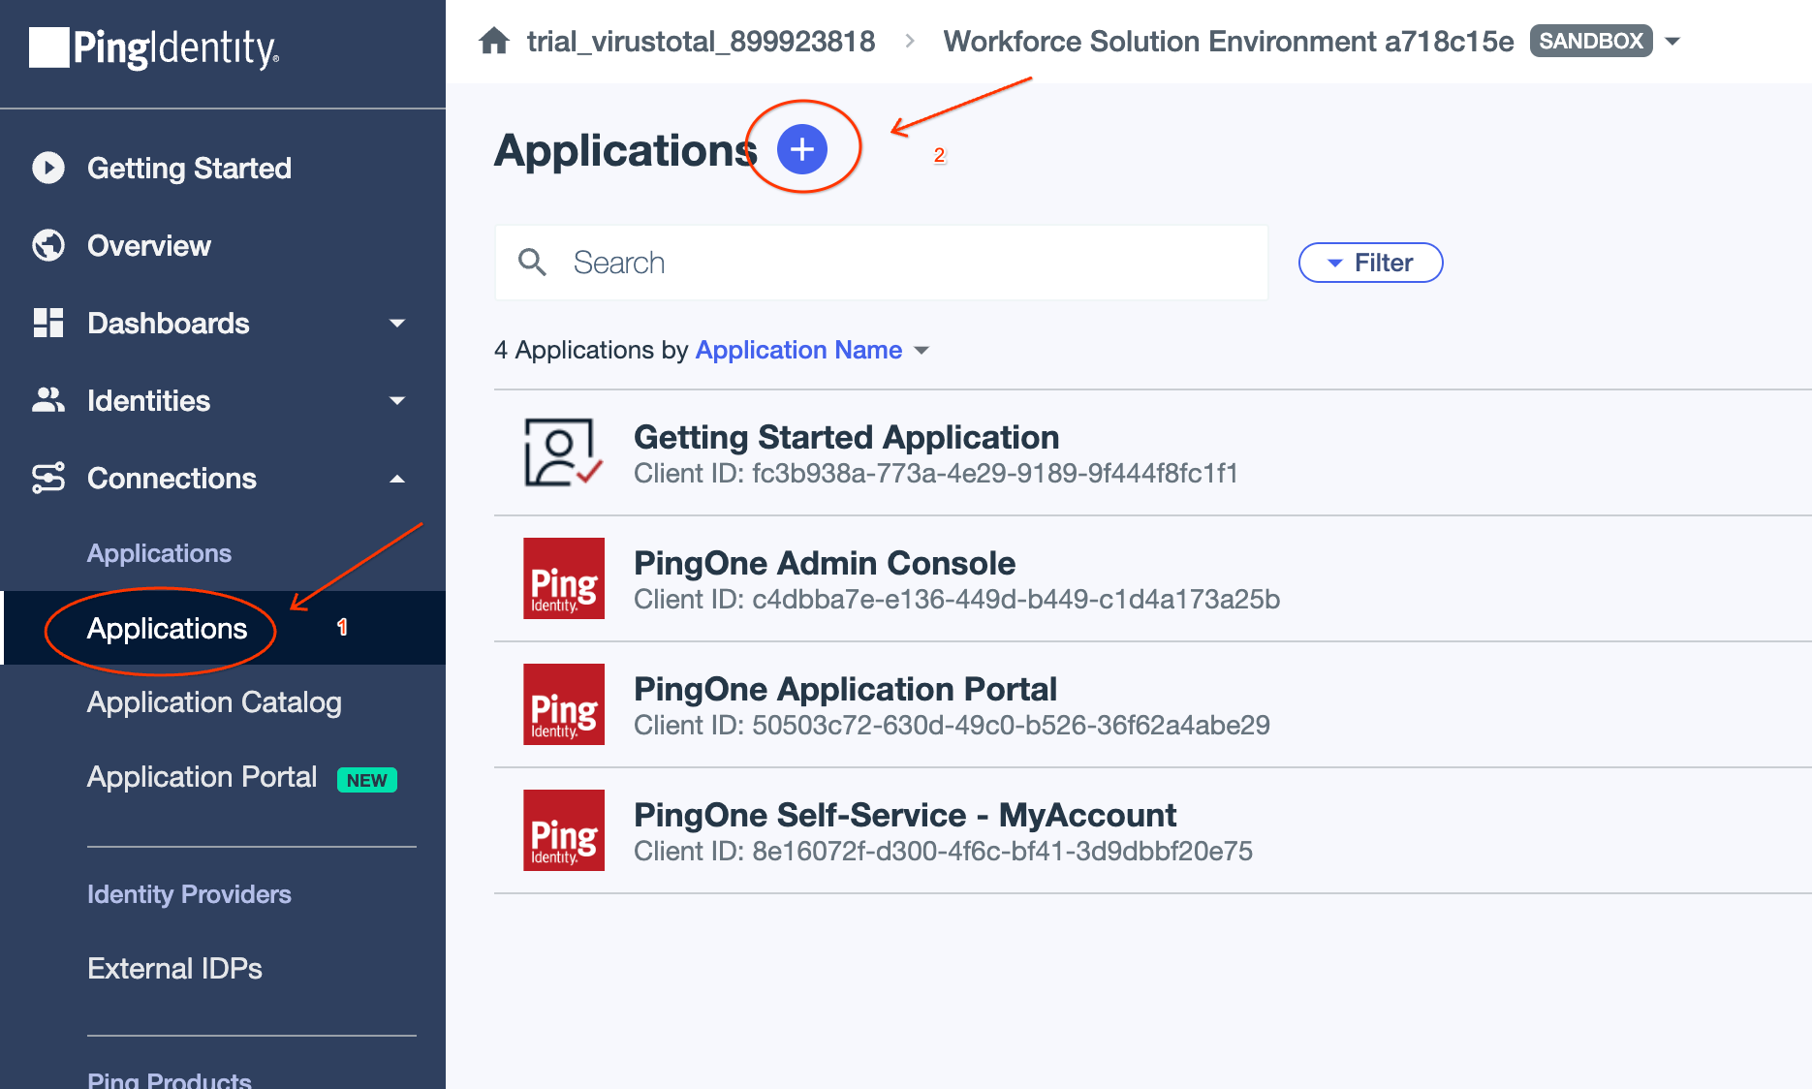Click in the Search input field
The height and width of the screenshot is (1089, 1812).
pos(882,263)
